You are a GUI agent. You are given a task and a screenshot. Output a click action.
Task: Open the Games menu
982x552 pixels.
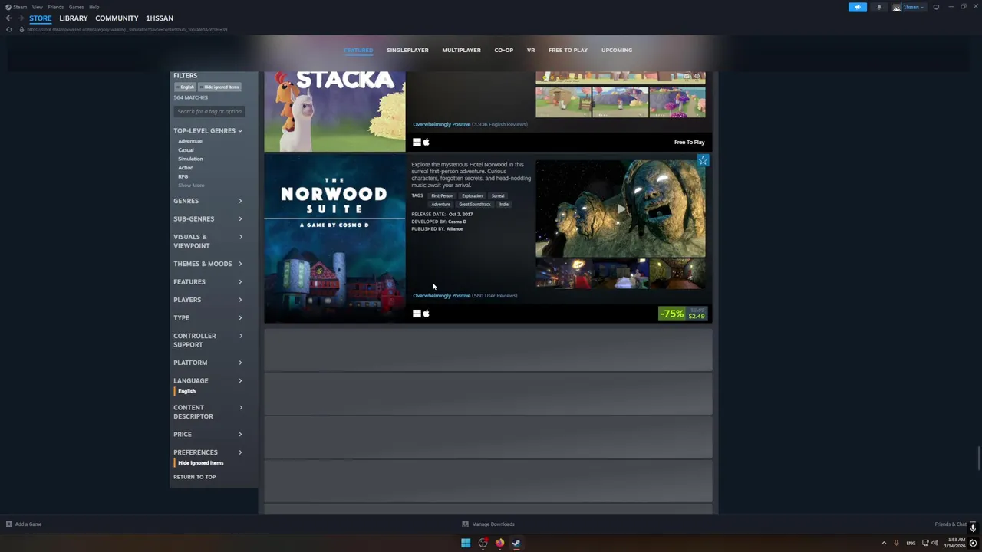tap(76, 7)
